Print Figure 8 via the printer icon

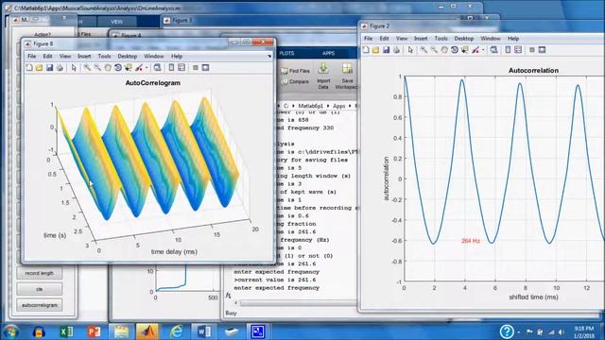coord(60,68)
